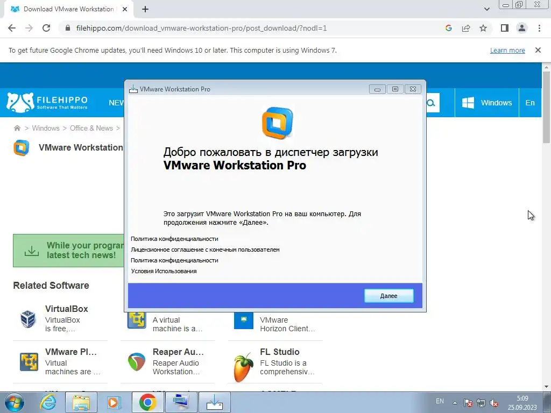Click the Learn more link in the update banner
The height and width of the screenshot is (413, 551).
coord(507,50)
